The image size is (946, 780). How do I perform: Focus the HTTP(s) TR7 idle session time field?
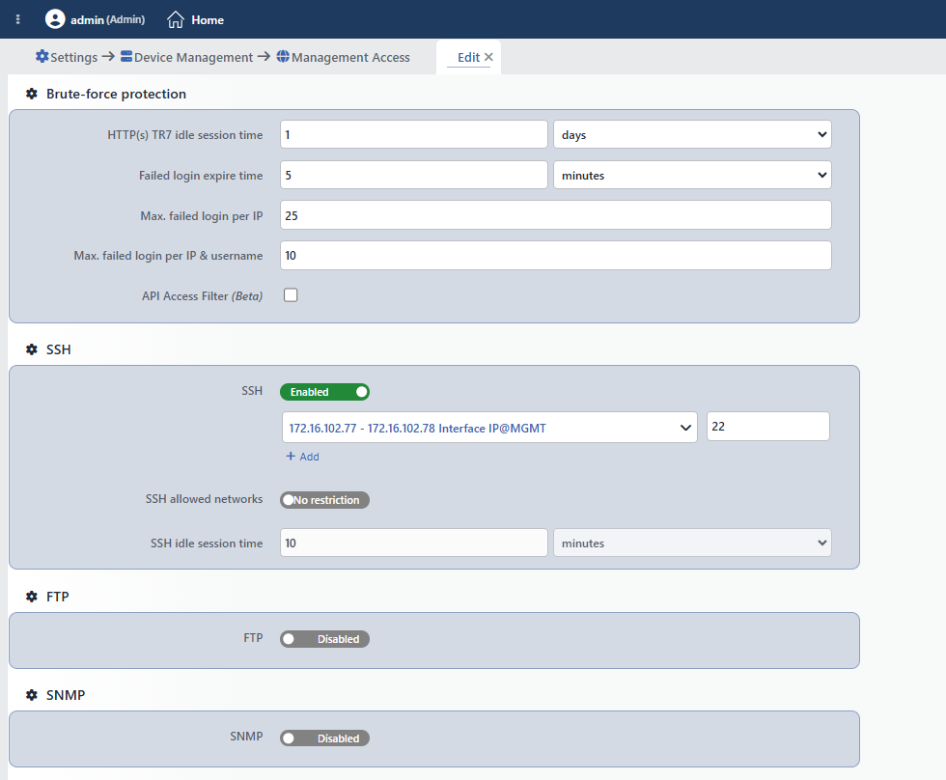tap(414, 134)
